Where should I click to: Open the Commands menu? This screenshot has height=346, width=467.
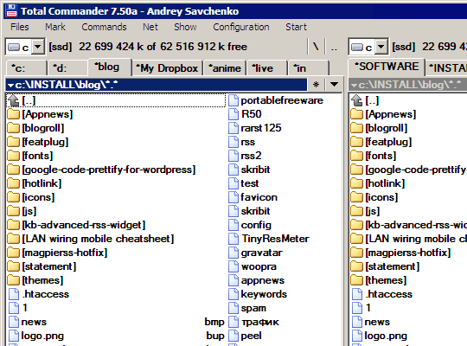[104, 27]
